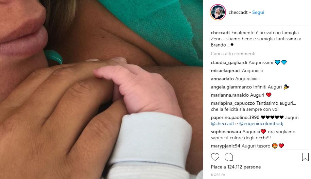Visit the micaelageraci user profile
This screenshot has height=179, width=311.
(x=226, y=71)
